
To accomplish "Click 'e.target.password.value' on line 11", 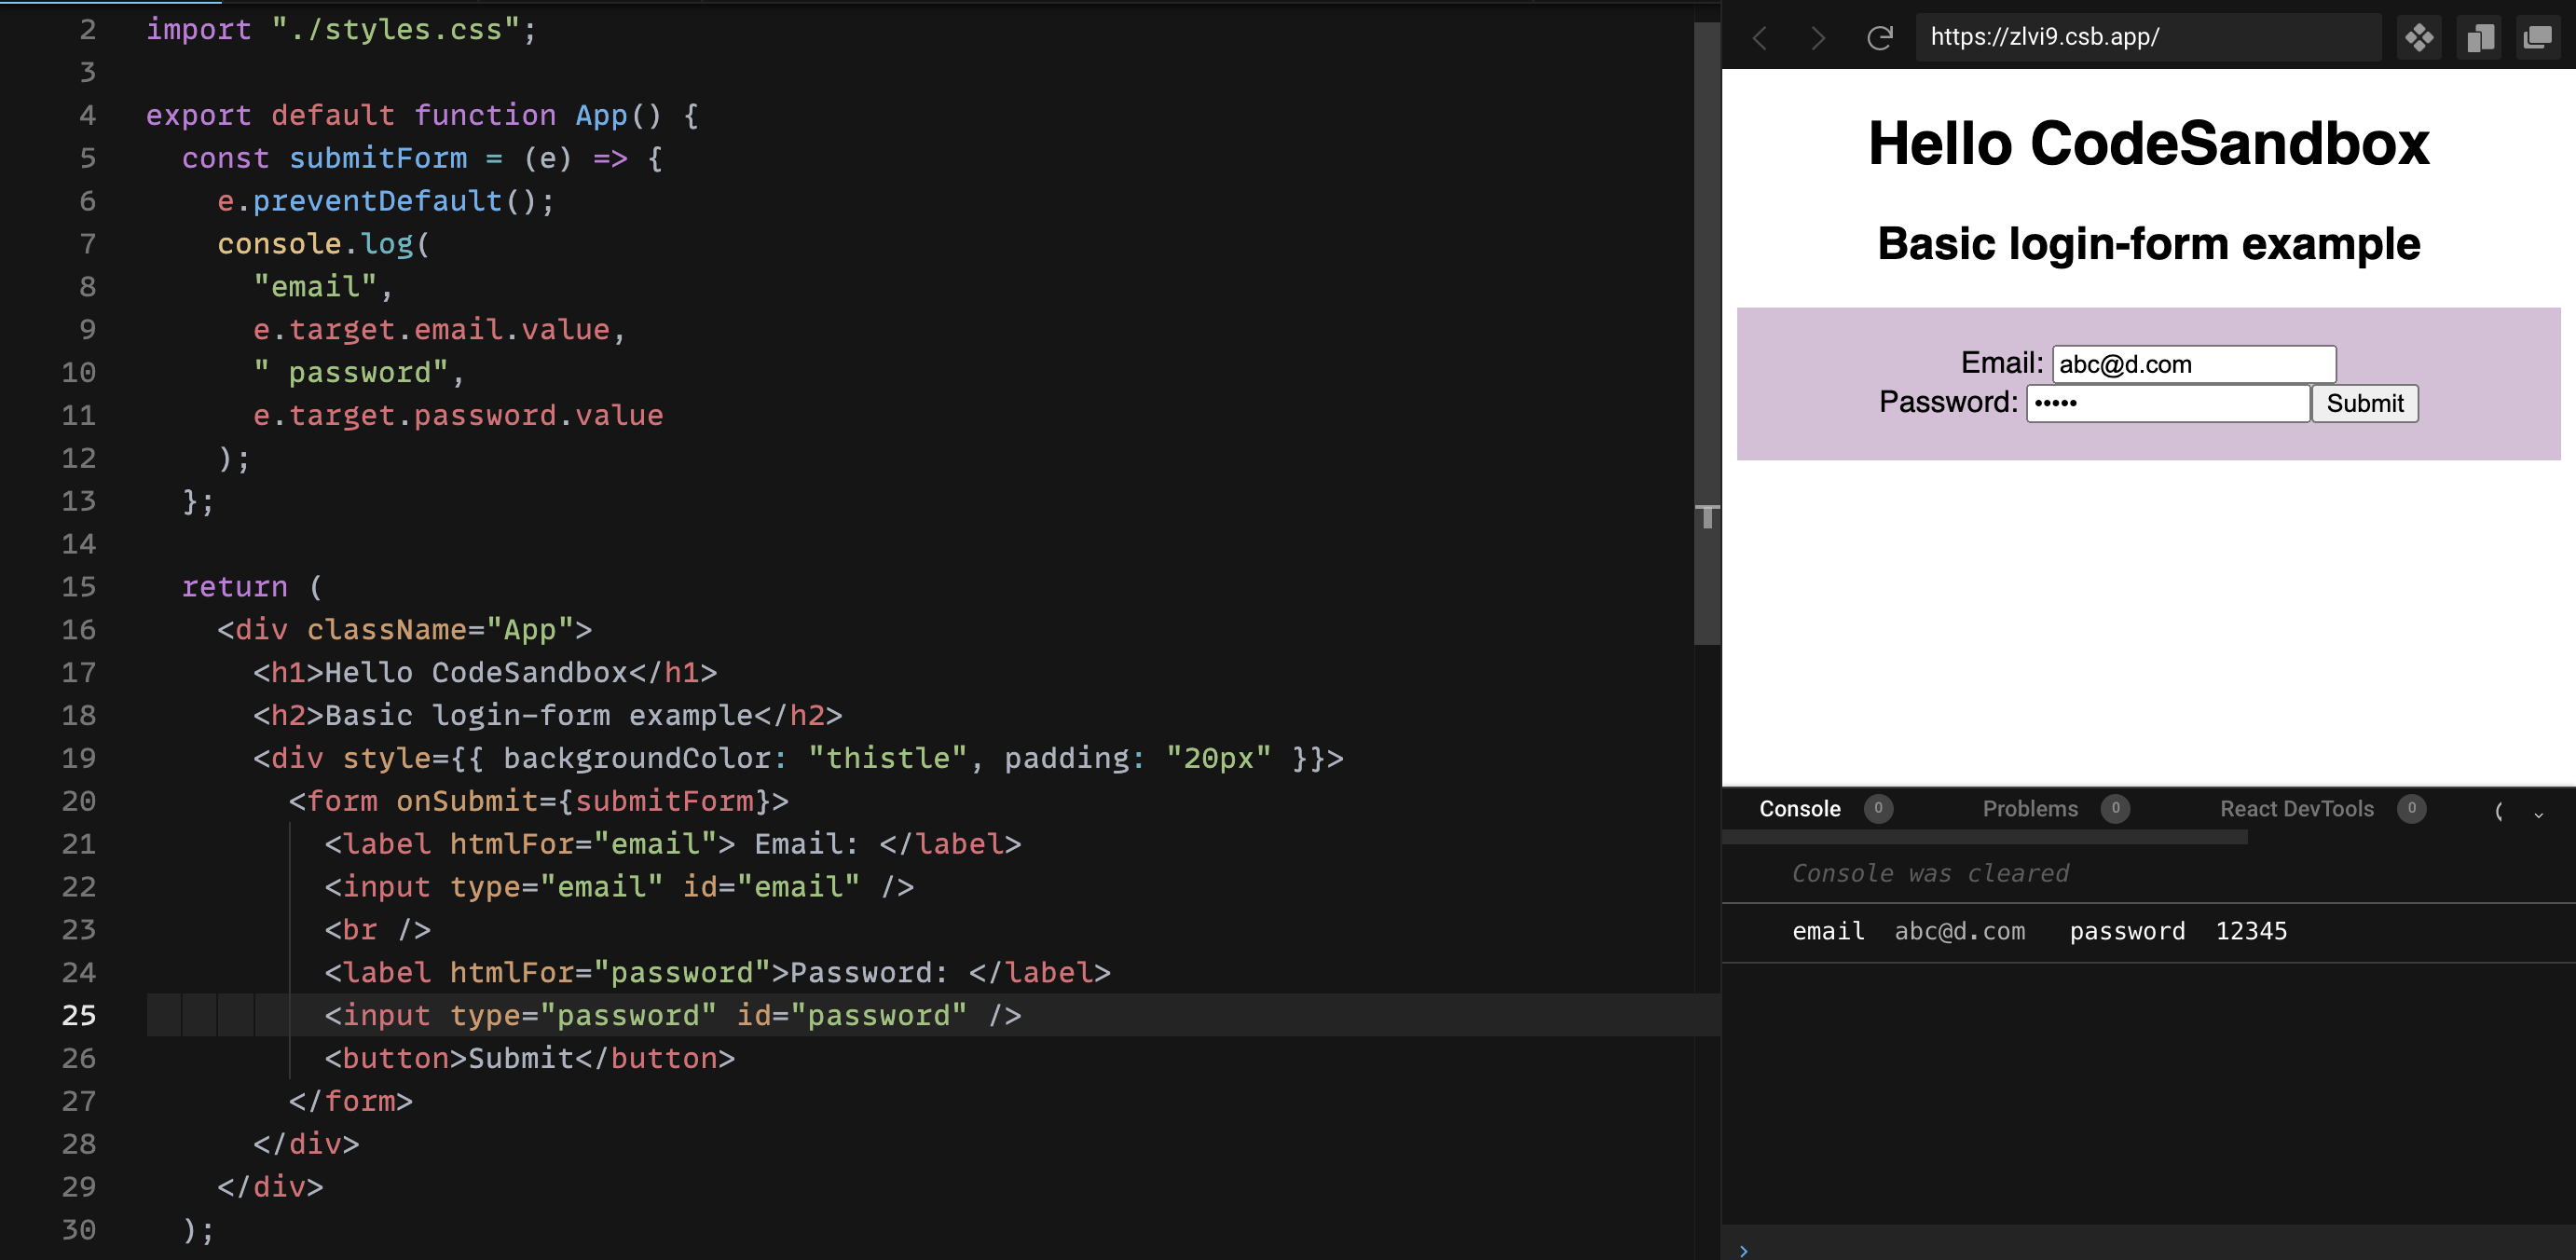I will [x=458, y=416].
